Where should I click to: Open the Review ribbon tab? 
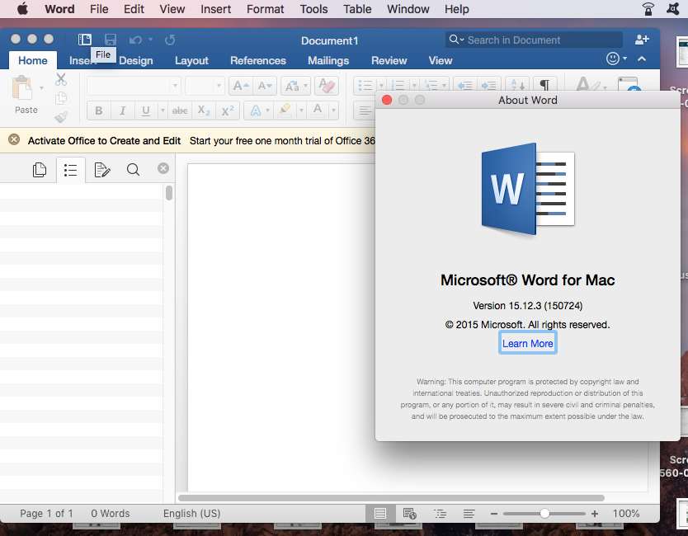tap(389, 60)
